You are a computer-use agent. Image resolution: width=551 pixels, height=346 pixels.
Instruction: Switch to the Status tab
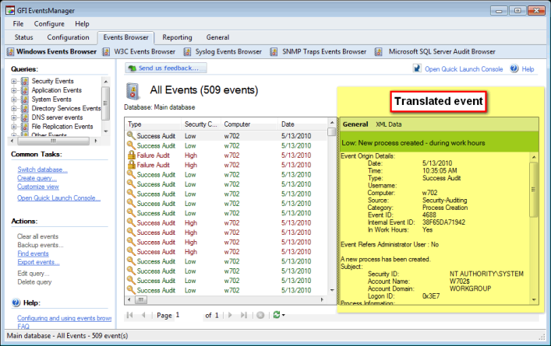click(23, 37)
